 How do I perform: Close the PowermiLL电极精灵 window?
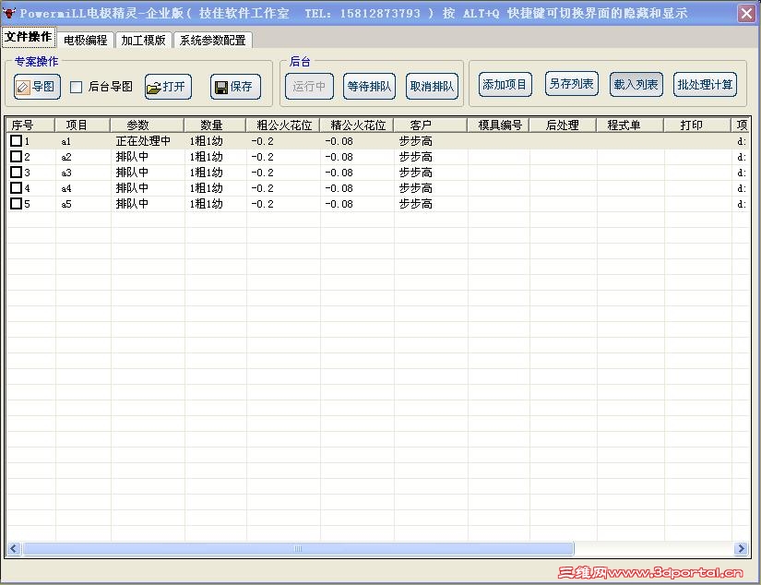[746, 13]
